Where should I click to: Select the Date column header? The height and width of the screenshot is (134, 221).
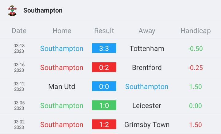click(19, 31)
